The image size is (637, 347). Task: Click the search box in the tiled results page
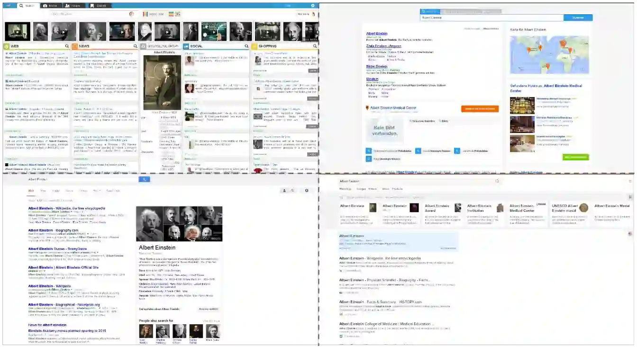pyautogui.click(x=93, y=14)
